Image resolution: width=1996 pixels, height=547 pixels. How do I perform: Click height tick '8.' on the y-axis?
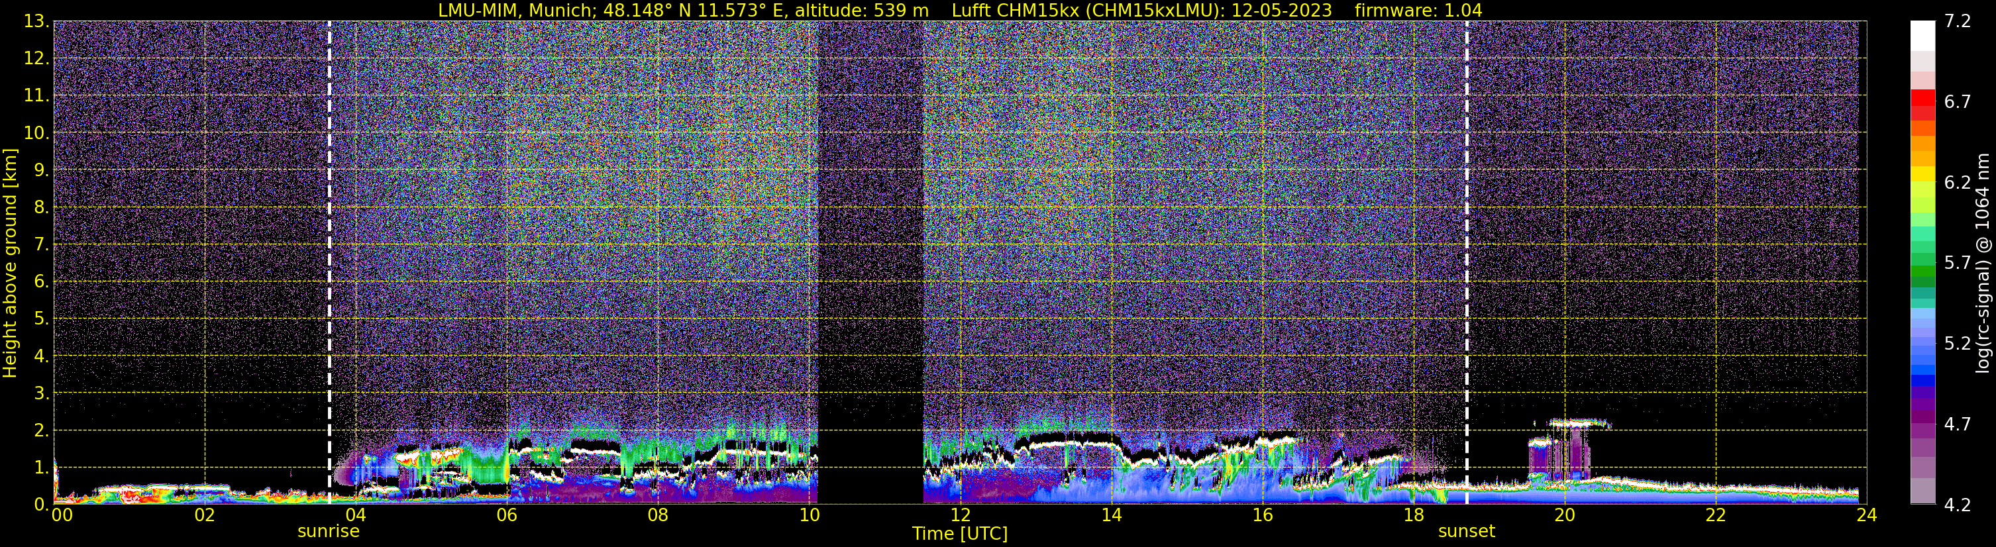(x=42, y=207)
